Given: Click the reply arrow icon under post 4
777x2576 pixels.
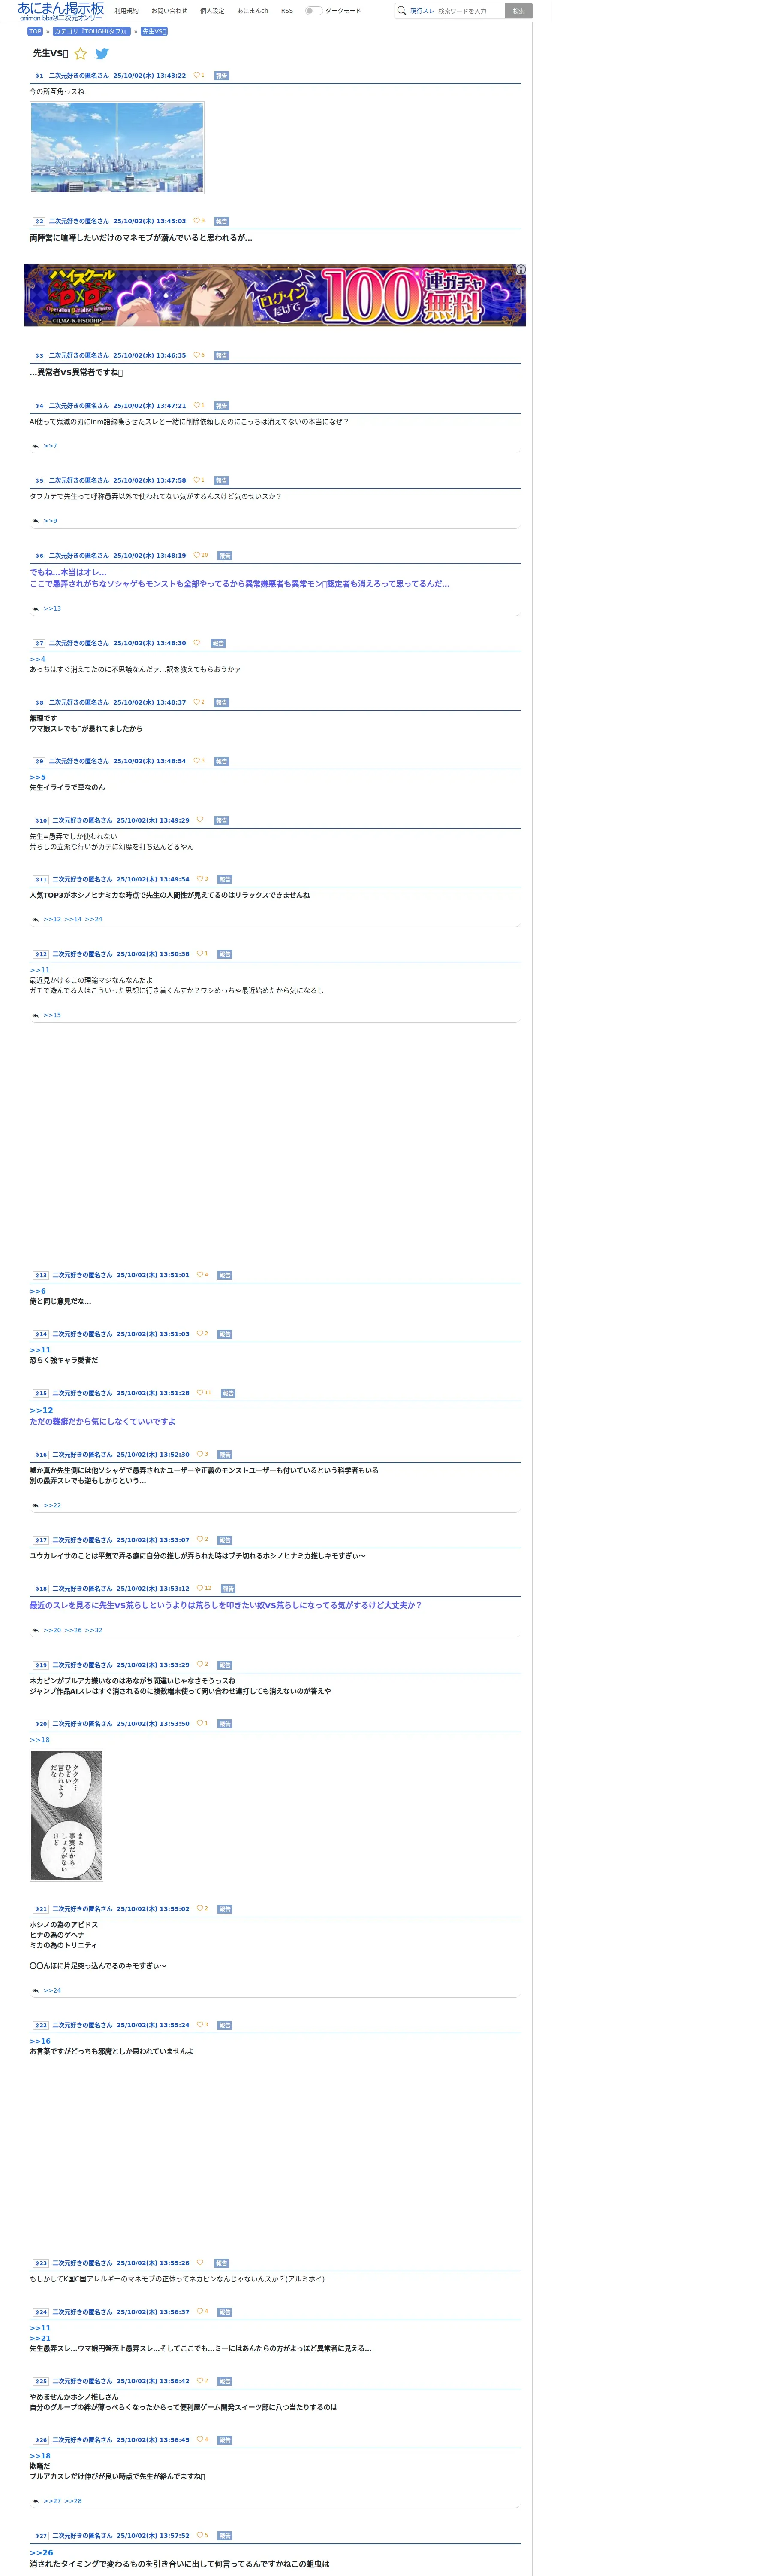Looking at the screenshot, I should click(x=36, y=446).
